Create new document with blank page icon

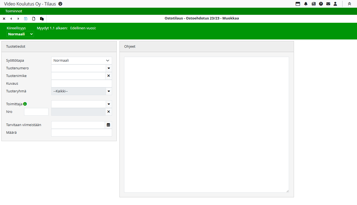34,19
